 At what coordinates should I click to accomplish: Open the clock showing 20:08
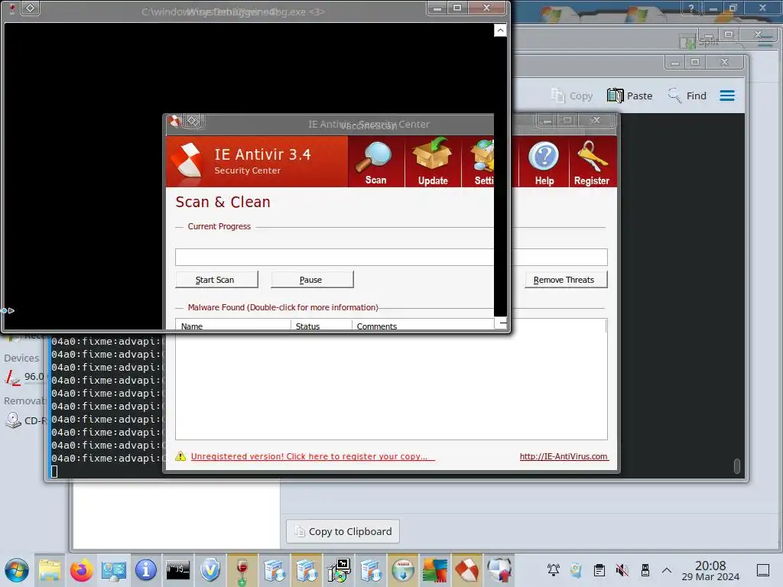[710, 570]
